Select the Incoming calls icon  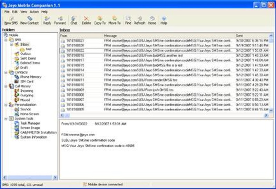[17, 91]
